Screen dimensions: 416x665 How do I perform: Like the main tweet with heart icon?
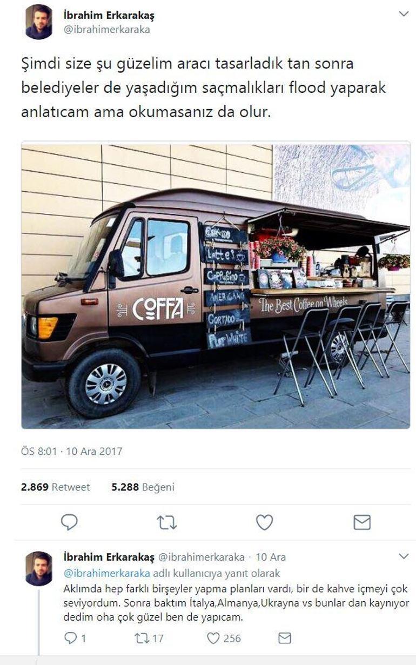pos(264,522)
